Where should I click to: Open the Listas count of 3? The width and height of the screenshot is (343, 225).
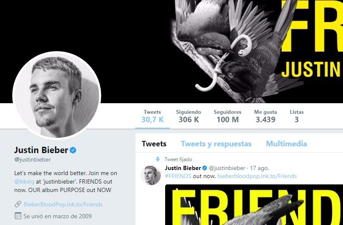(296, 116)
